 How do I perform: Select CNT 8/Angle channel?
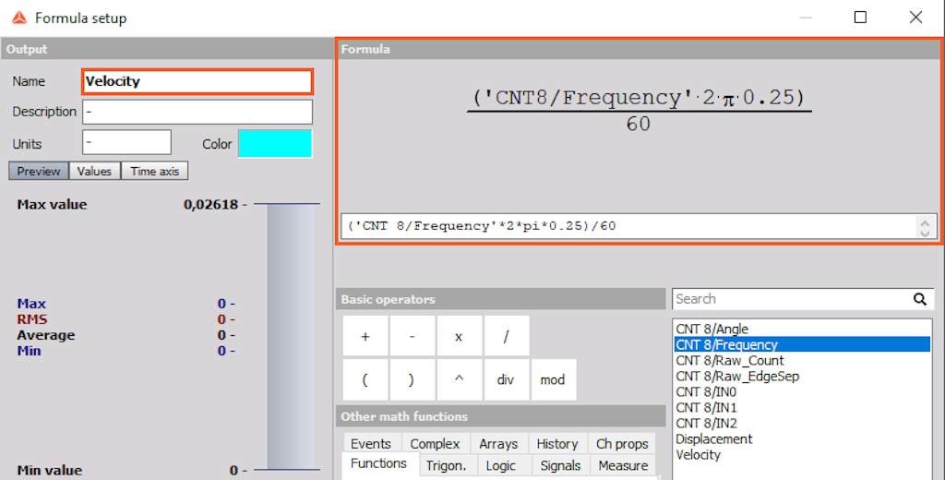(802, 330)
